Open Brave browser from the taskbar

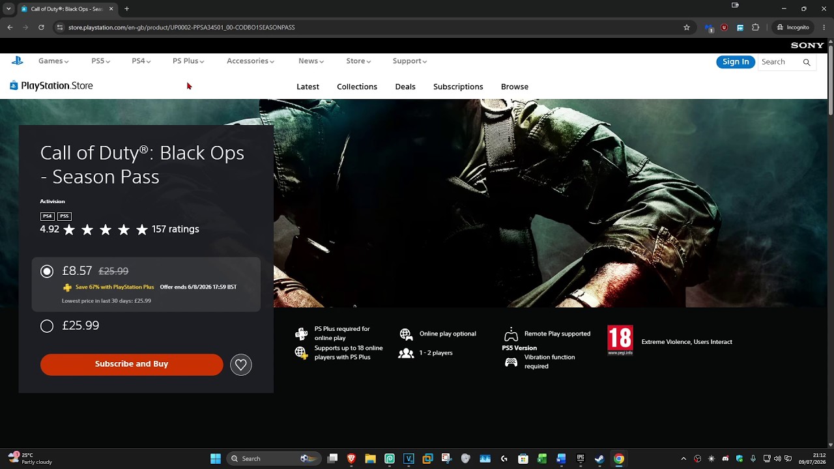click(351, 459)
